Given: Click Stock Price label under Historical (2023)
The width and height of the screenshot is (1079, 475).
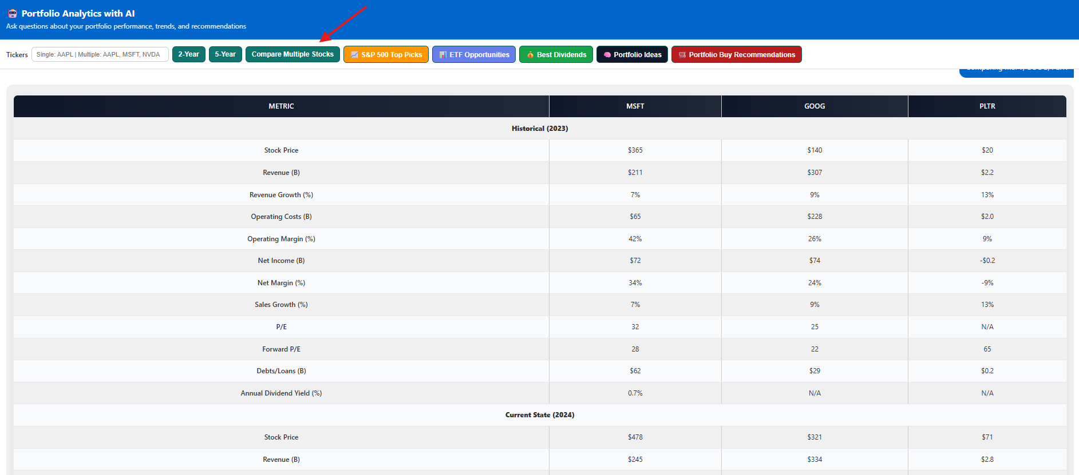Looking at the screenshot, I should tap(281, 150).
